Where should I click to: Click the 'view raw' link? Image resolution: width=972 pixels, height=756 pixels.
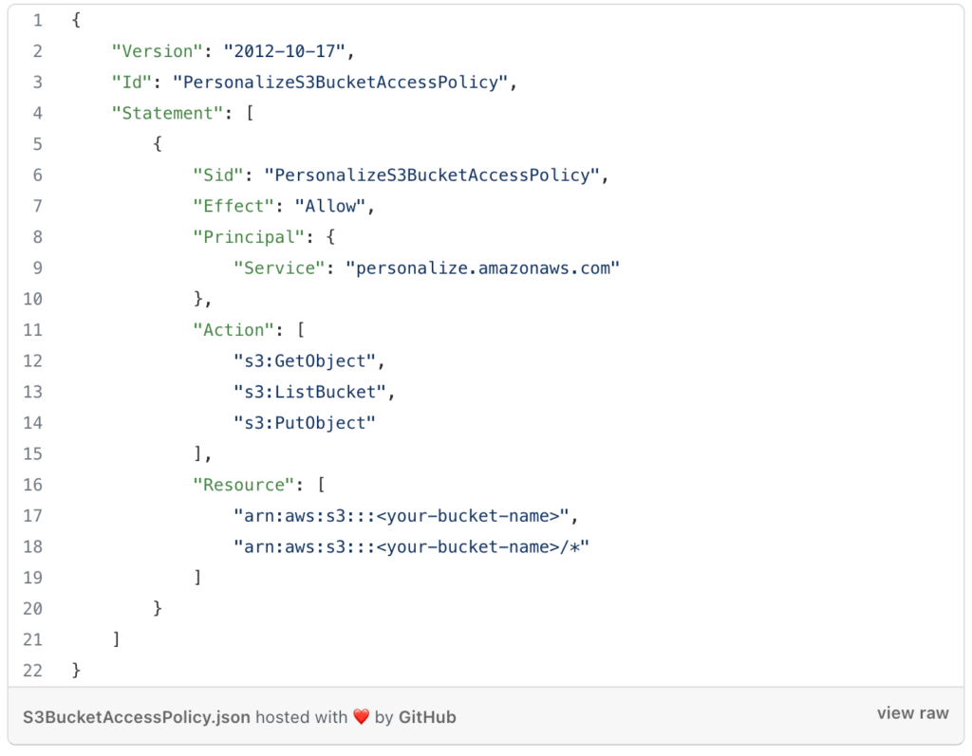(912, 713)
